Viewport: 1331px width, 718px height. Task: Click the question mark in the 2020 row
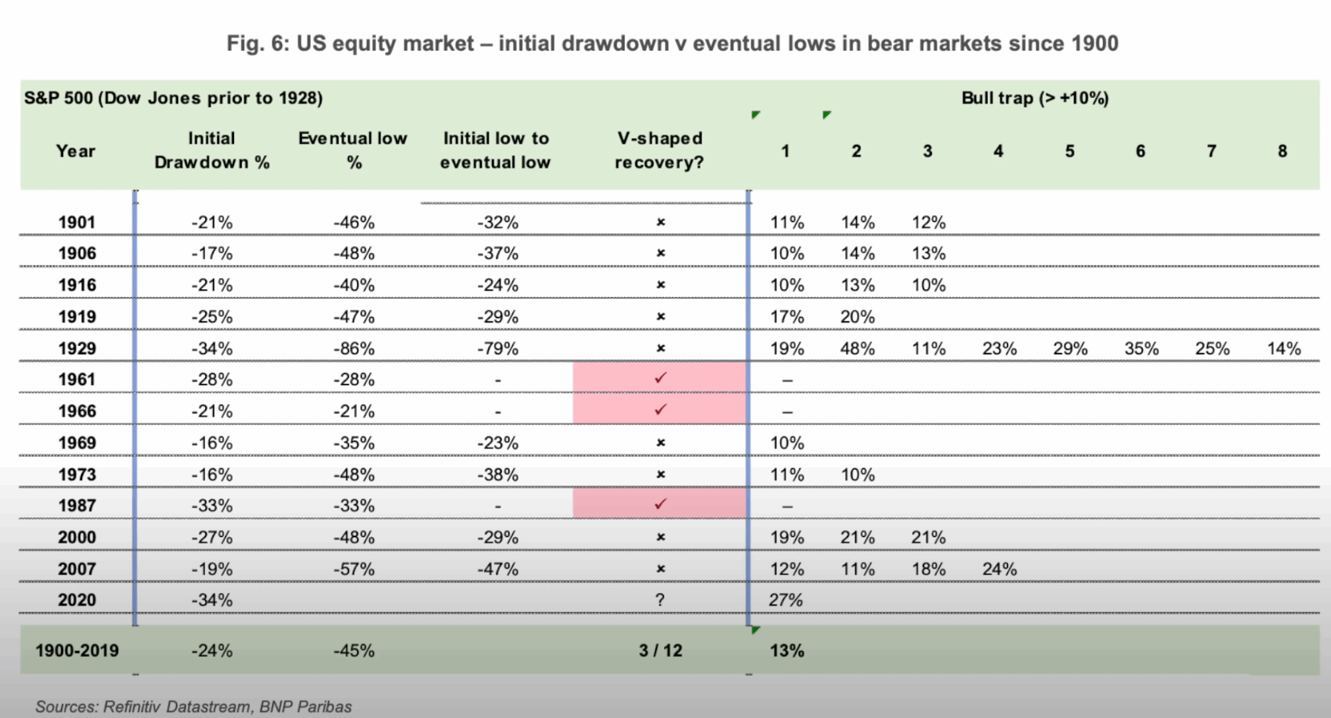coord(660,600)
